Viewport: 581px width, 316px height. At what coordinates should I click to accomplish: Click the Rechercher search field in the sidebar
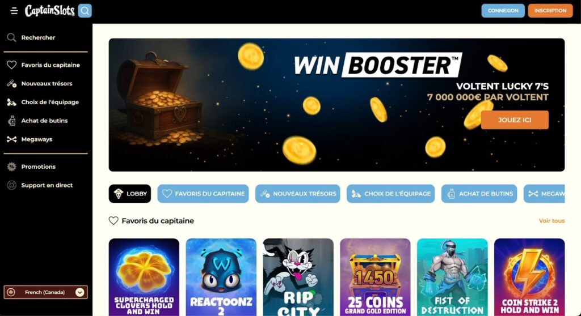[45, 37]
